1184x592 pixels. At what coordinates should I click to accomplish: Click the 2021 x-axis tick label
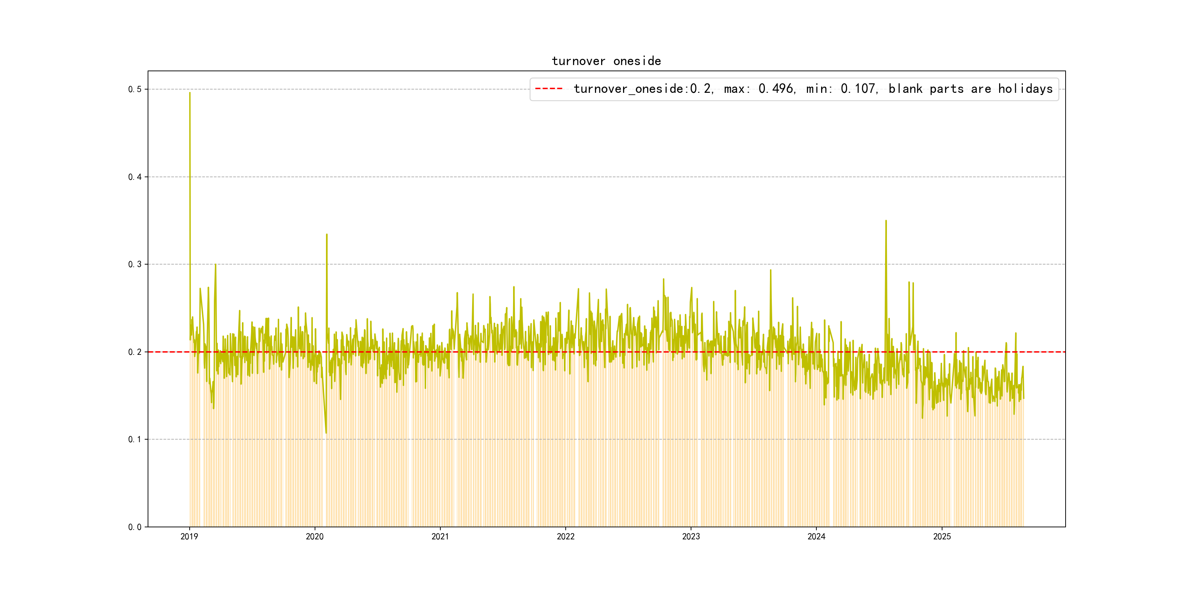(x=440, y=536)
